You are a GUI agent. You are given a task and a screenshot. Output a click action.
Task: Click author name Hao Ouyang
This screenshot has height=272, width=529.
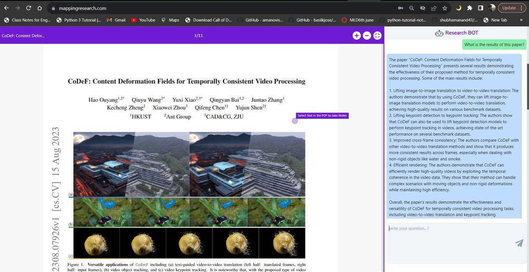click(106, 99)
